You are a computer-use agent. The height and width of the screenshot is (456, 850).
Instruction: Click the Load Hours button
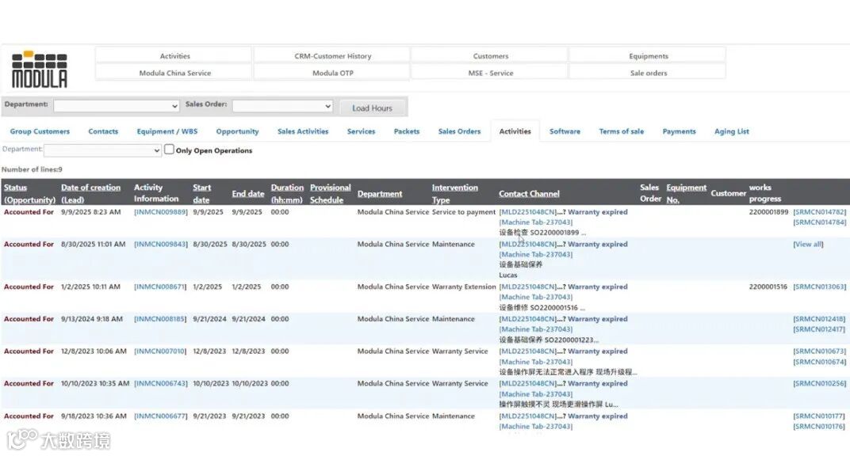[373, 108]
